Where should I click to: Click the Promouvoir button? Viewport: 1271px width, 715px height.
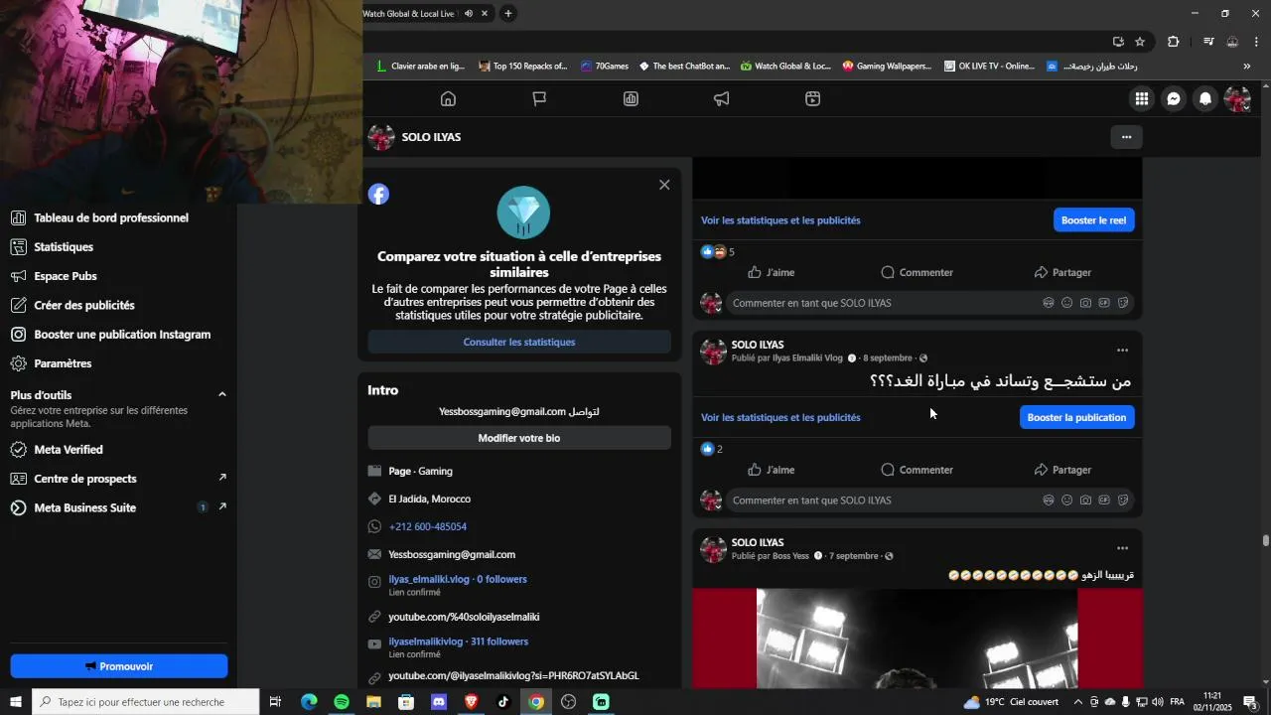click(x=119, y=666)
